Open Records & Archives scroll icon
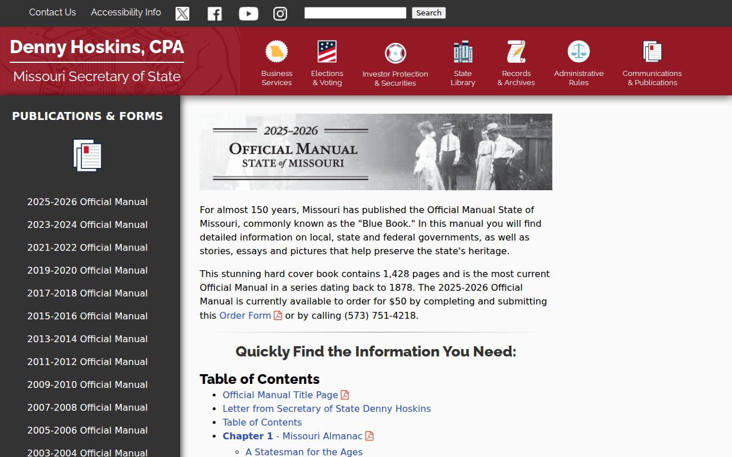This screenshot has height=457, width=732. (516, 51)
